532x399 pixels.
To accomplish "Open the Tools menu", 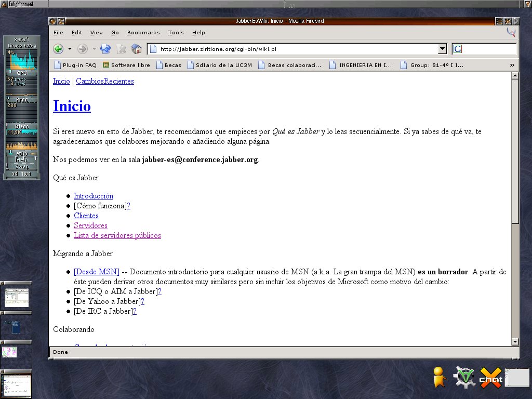I will tap(176, 32).
